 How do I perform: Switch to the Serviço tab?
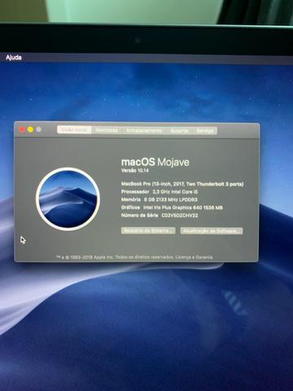[x=205, y=131]
